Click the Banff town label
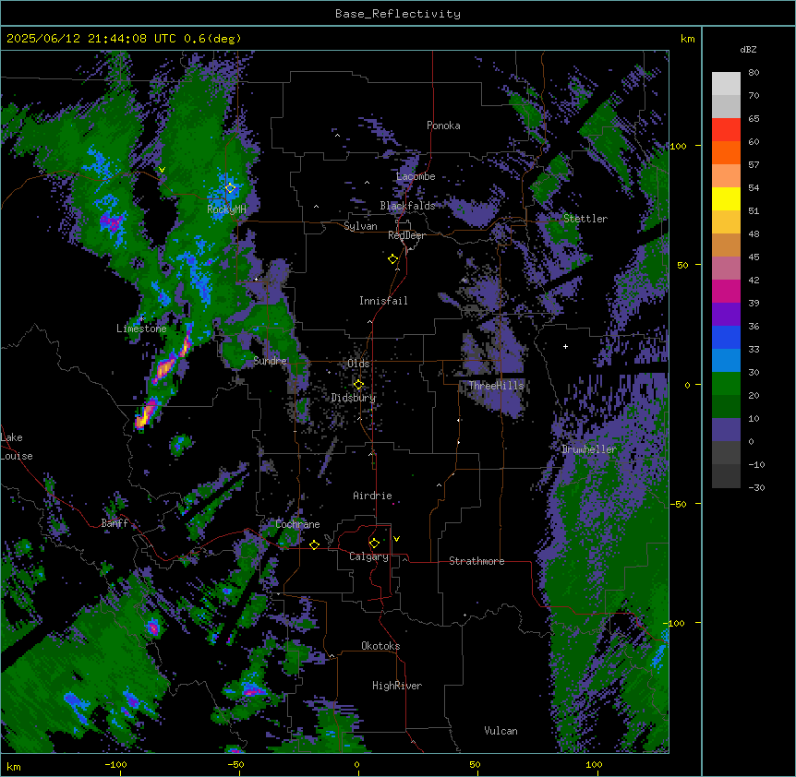The image size is (796, 777). (x=115, y=523)
